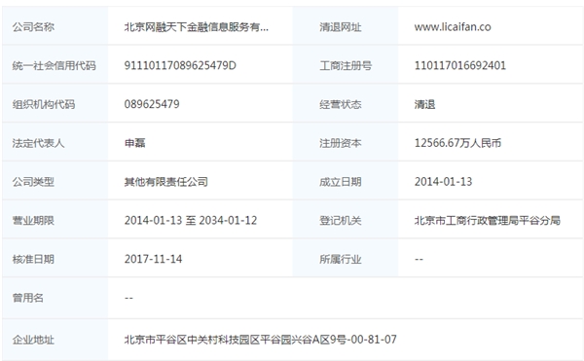Click the 营业期限 label

[33, 220]
